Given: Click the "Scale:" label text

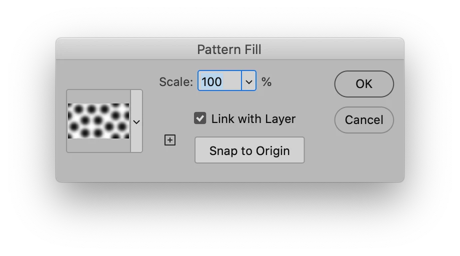Looking at the screenshot, I should 175,81.
